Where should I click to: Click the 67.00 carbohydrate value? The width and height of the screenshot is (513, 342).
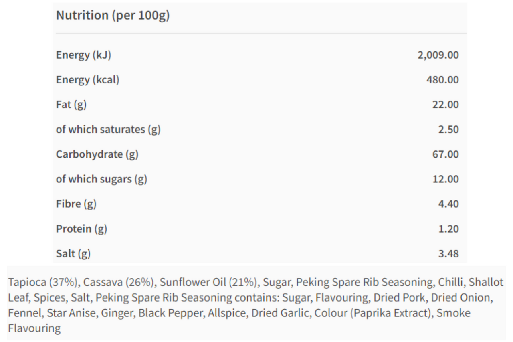click(x=446, y=154)
